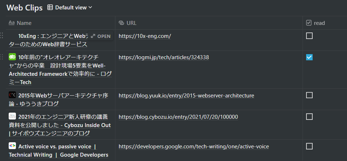Click the table view icon beside Default view
Screen dimensions: 347x161
[x=50, y=8]
